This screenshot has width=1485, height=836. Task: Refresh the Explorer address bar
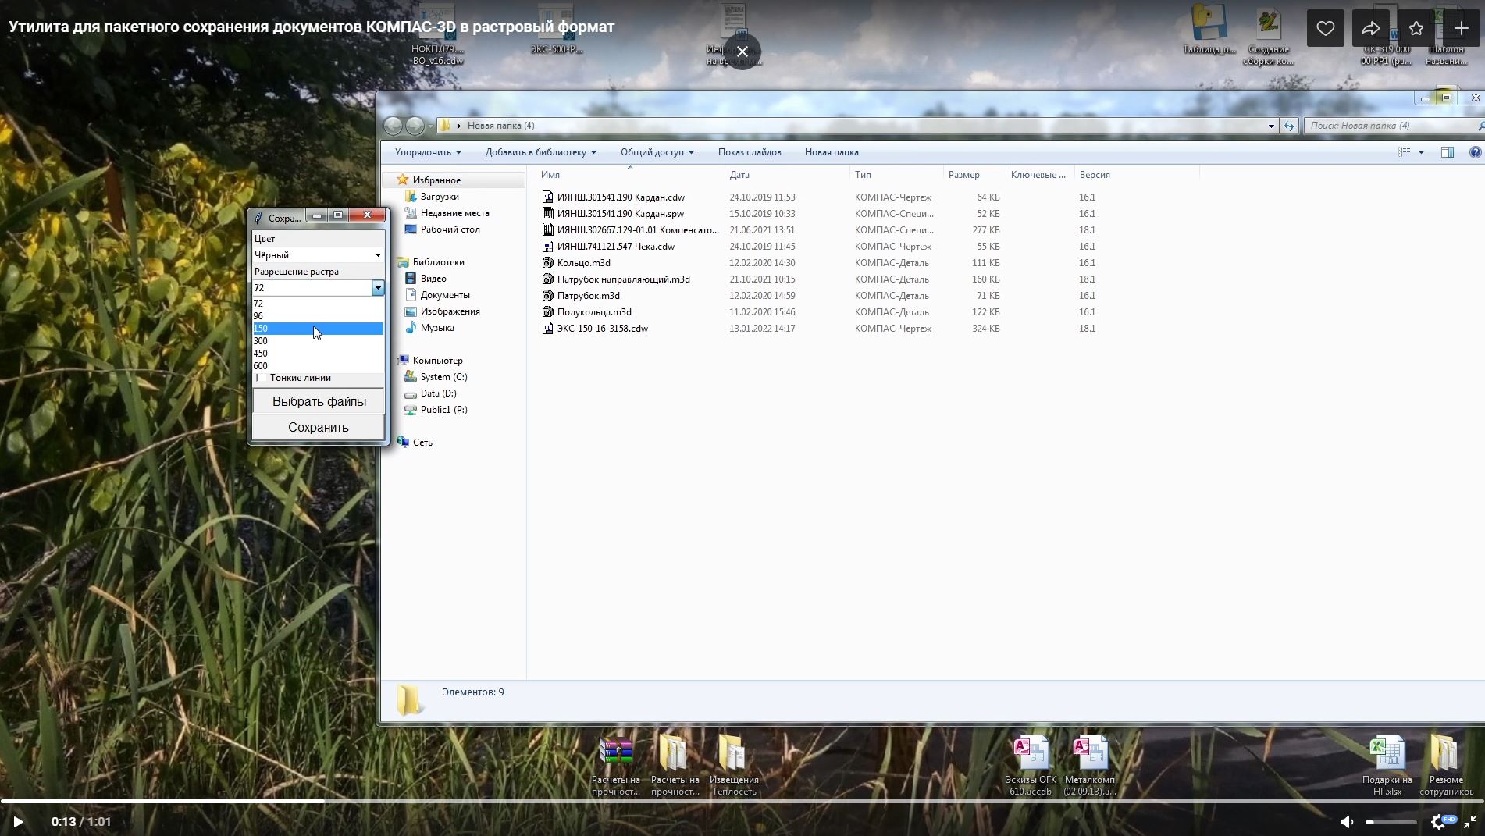point(1289,126)
